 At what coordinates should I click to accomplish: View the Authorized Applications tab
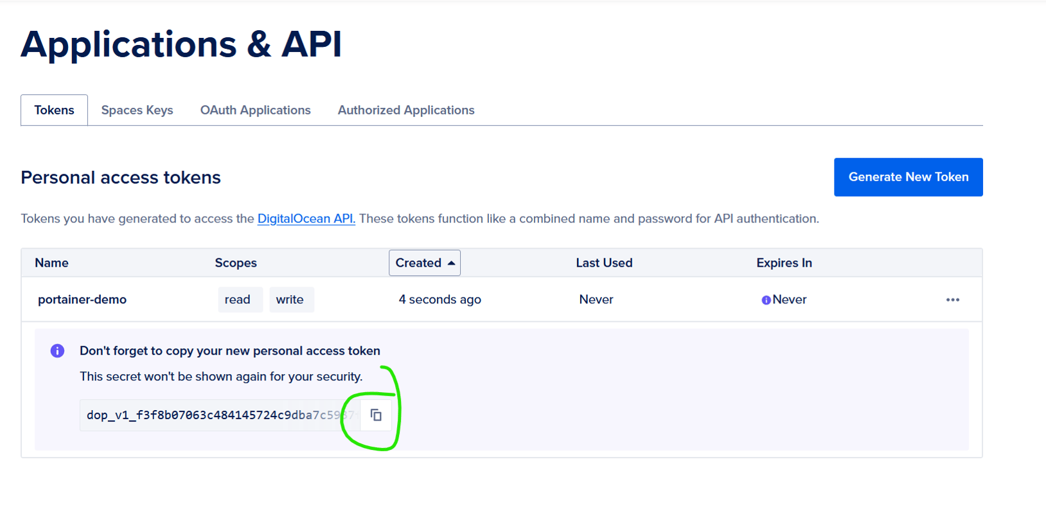coord(406,110)
